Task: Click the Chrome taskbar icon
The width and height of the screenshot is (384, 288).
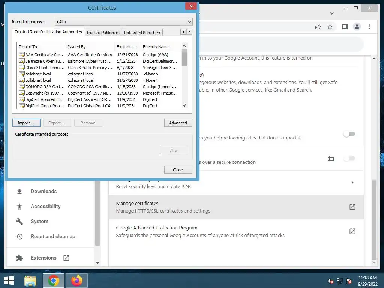Action: (x=54, y=280)
